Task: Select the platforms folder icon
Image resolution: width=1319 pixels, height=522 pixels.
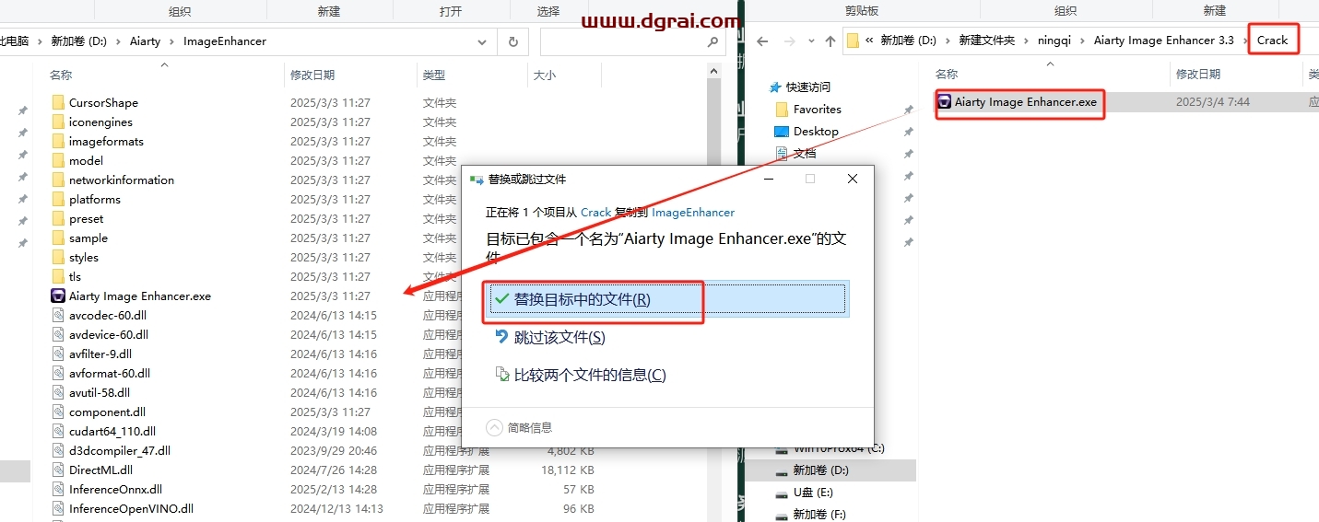Action: (58, 200)
